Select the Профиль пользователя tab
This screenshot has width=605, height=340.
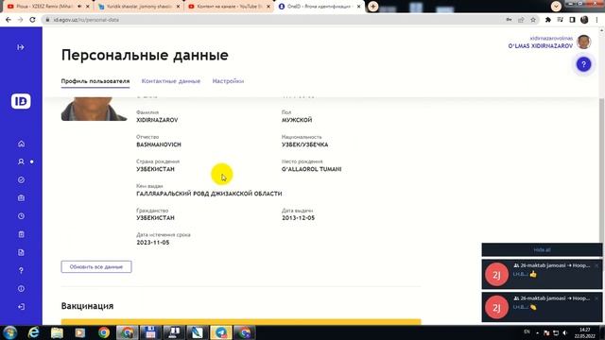(95, 81)
